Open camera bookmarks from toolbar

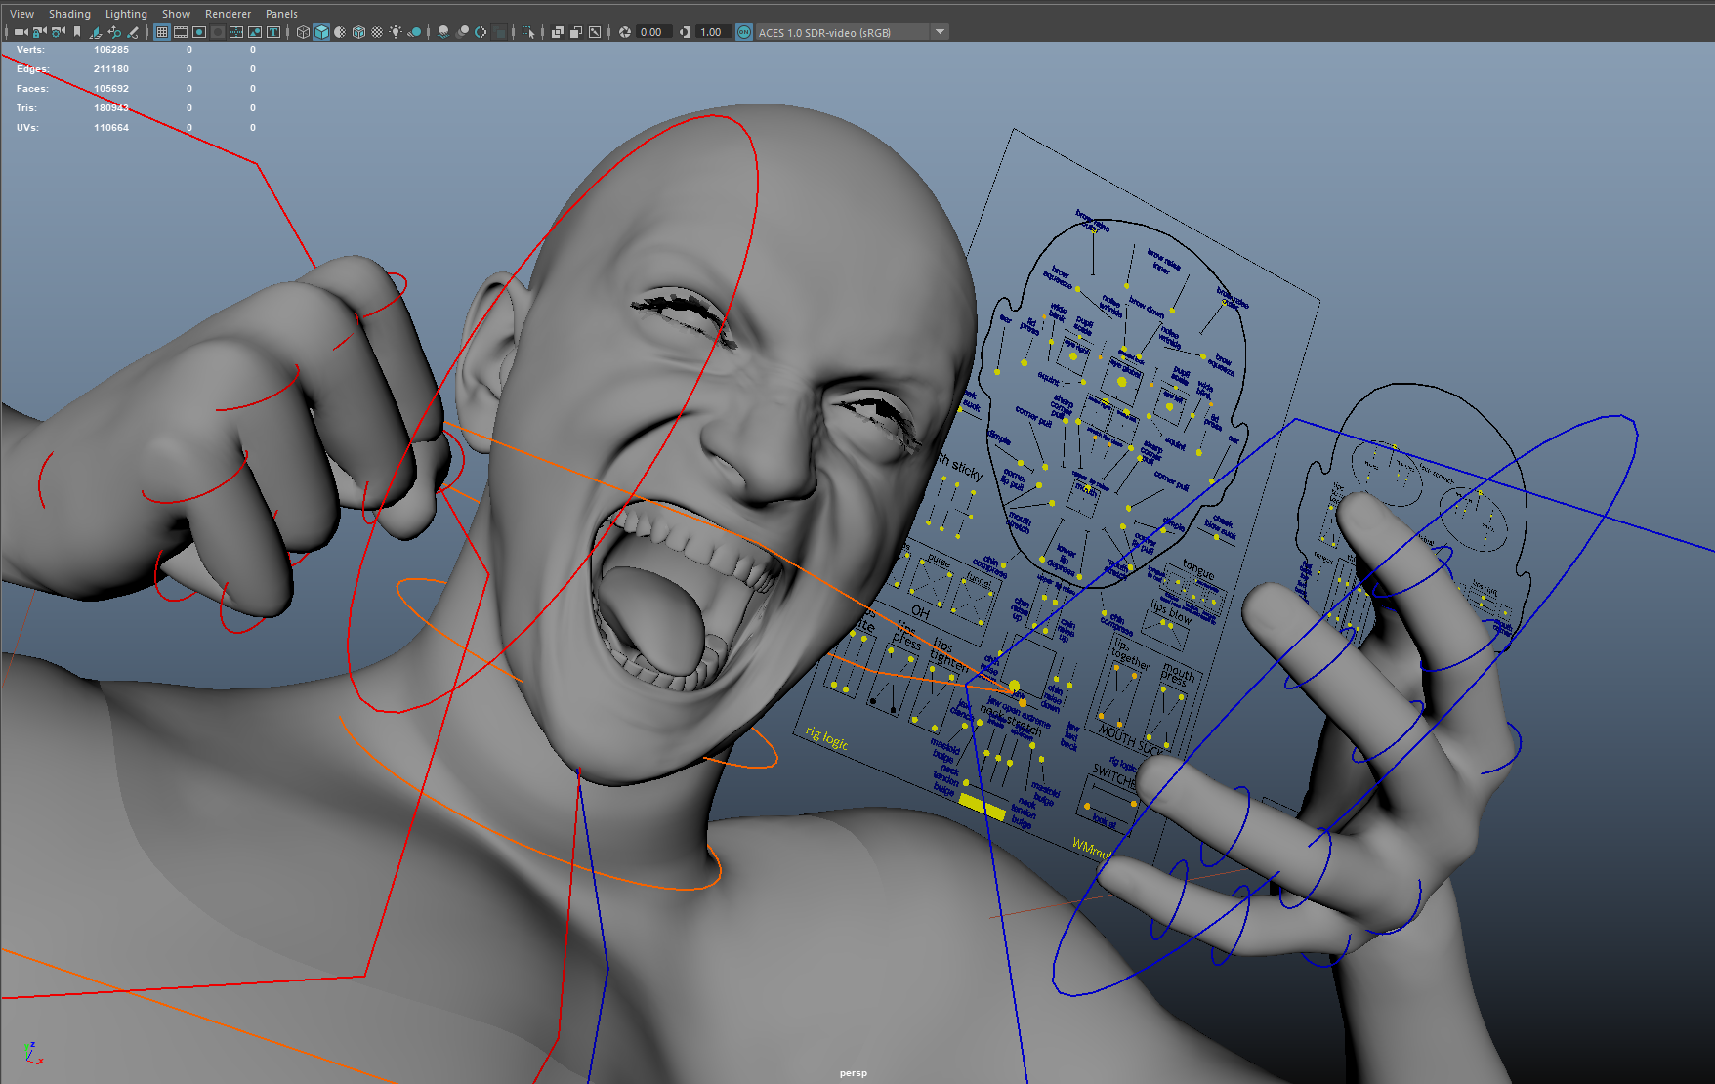coord(77,32)
